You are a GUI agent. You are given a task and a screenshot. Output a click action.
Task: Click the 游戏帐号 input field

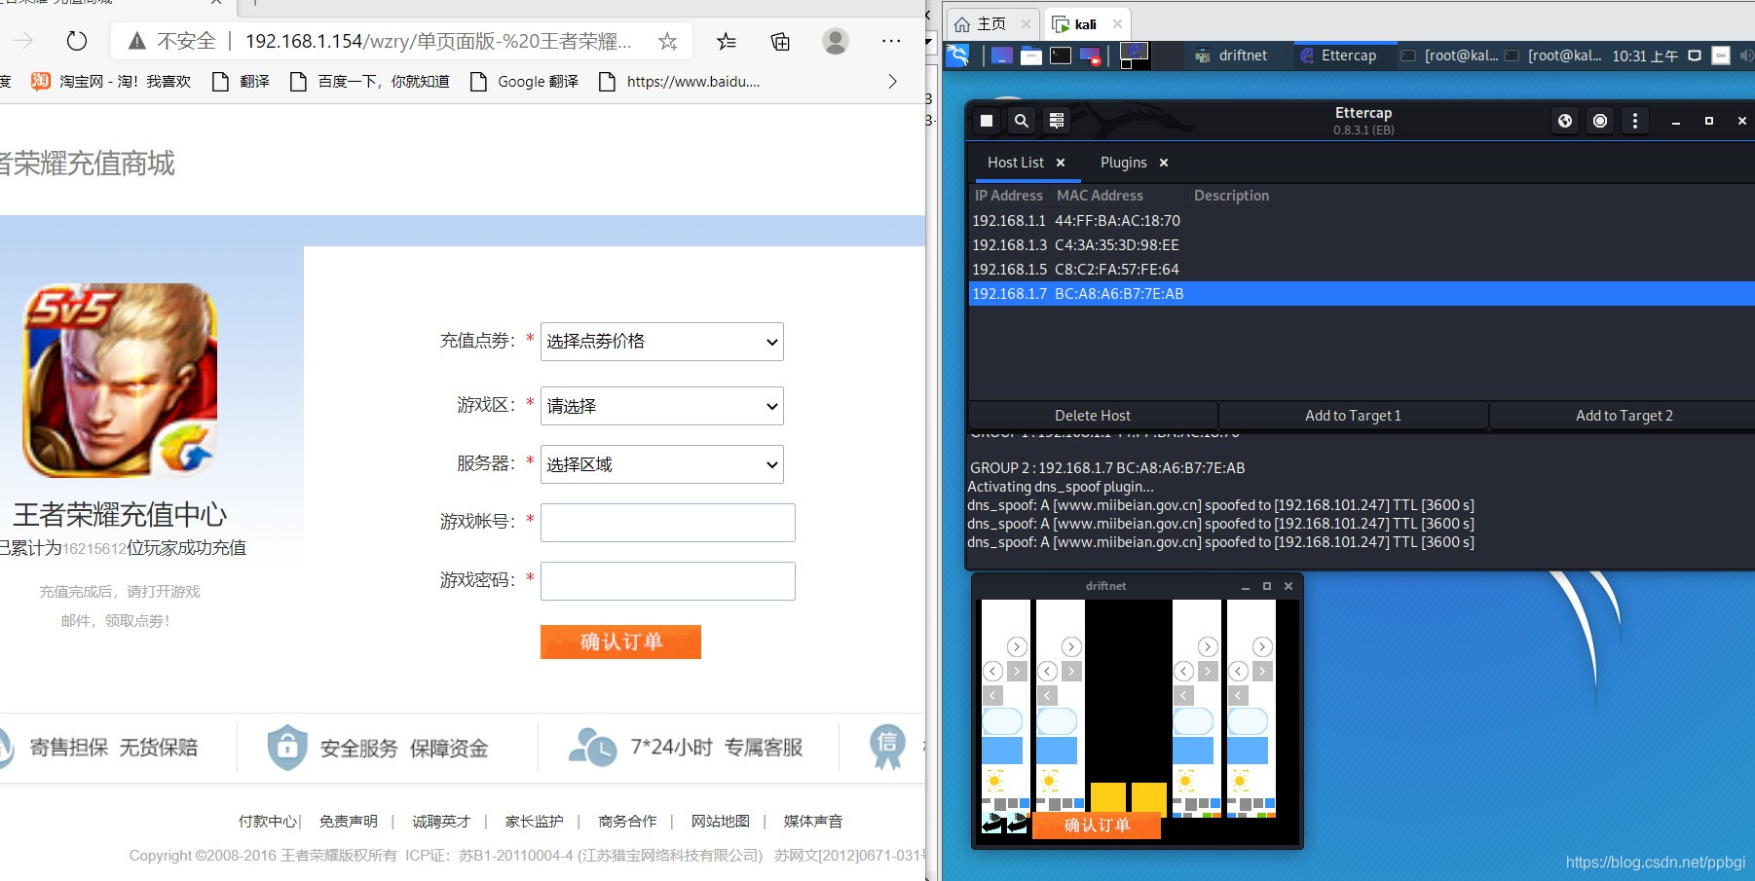[667, 523]
